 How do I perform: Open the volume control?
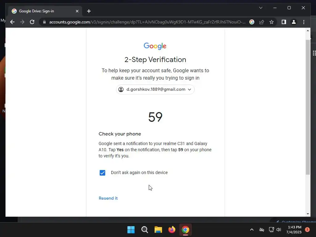[x=279, y=230]
